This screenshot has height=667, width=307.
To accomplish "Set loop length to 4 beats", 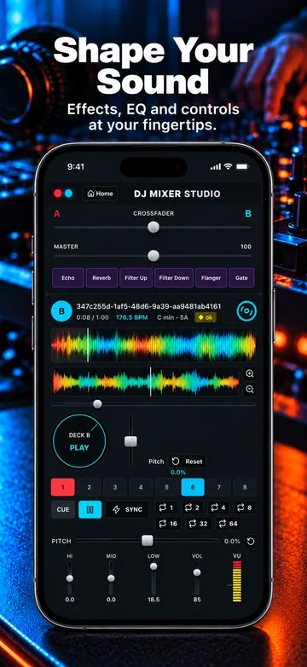I will pyautogui.click(x=219, y=507).
